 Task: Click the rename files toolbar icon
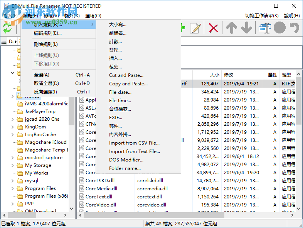pyautogui.click(x=264, y=28)
